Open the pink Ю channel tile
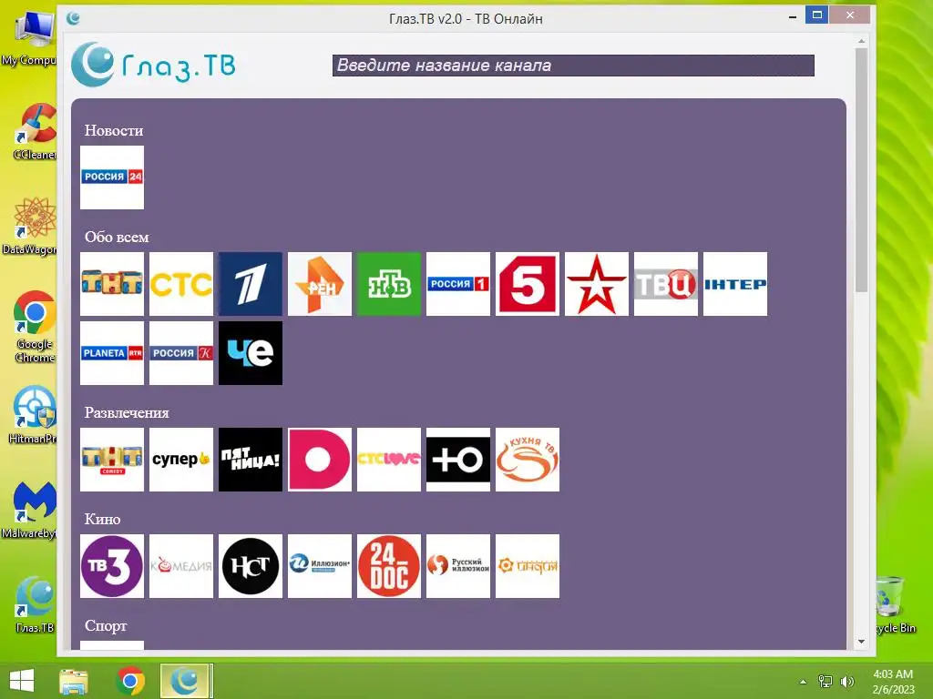 320,460
